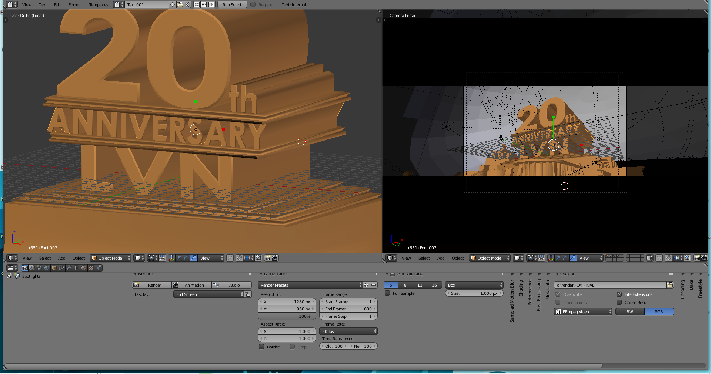Click the Animation render button
This screenshot has width=711, height=374.
[x=191, y=285]
